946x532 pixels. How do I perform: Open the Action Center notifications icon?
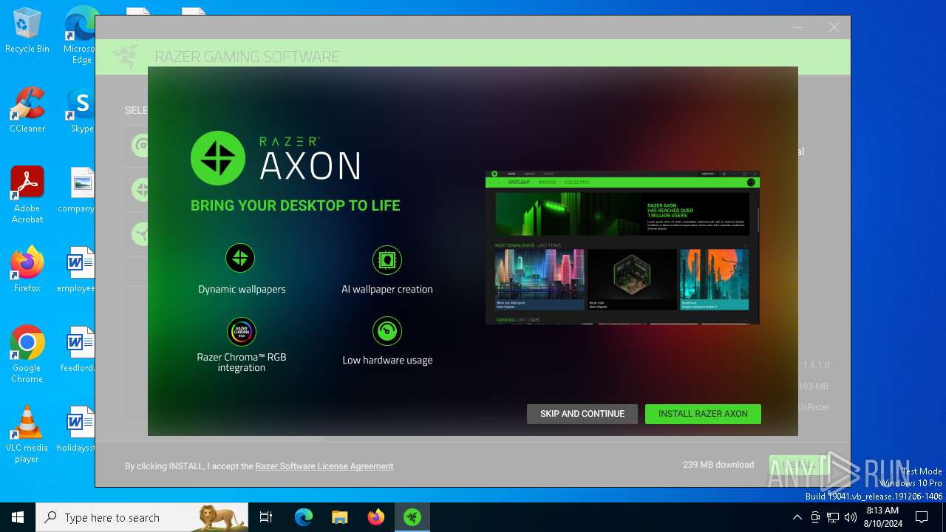922,517
